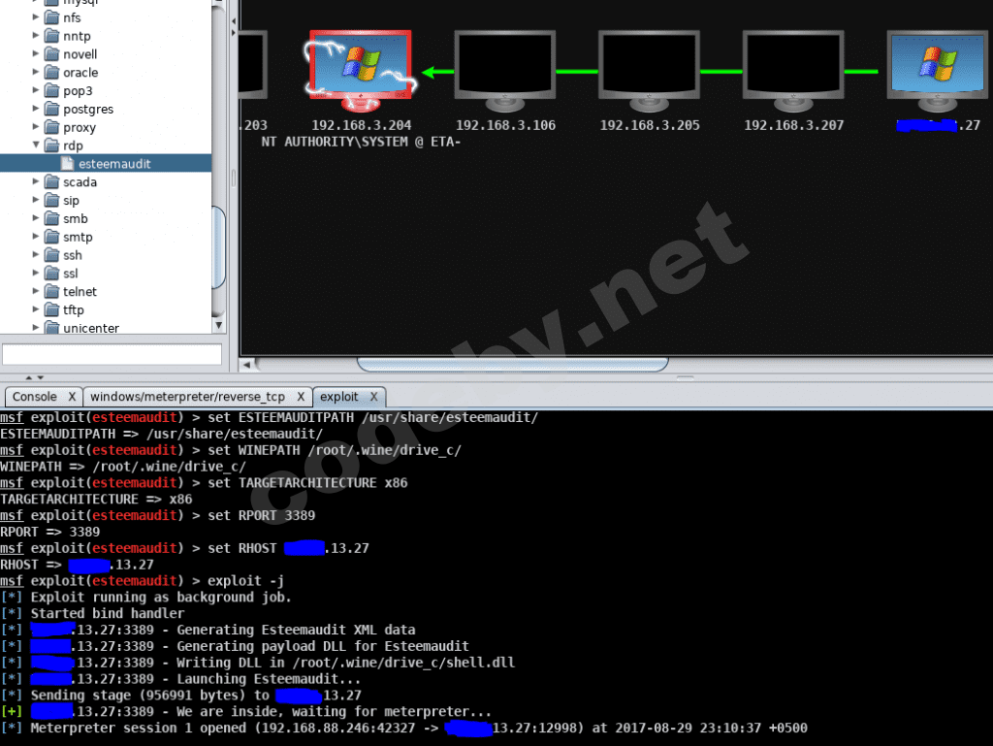Click the 192.168.3.204 host label
The width and height of the screenshot is (993, 746).
(361, 125)
